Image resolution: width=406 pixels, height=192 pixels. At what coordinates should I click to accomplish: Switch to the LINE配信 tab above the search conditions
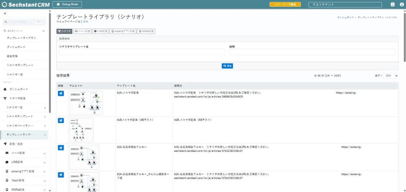101,31
